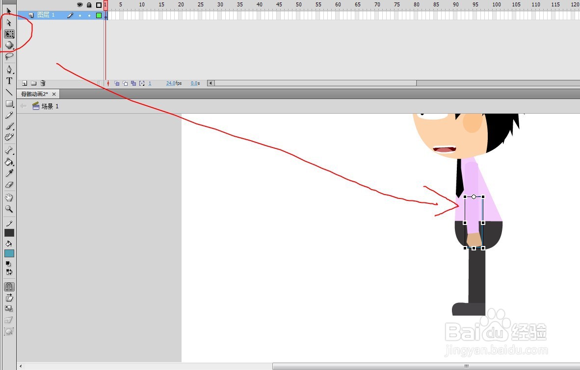The height and width of the screenshot is (370, 580).
Task: Click the Scale transform option
Action: (9, 309)
